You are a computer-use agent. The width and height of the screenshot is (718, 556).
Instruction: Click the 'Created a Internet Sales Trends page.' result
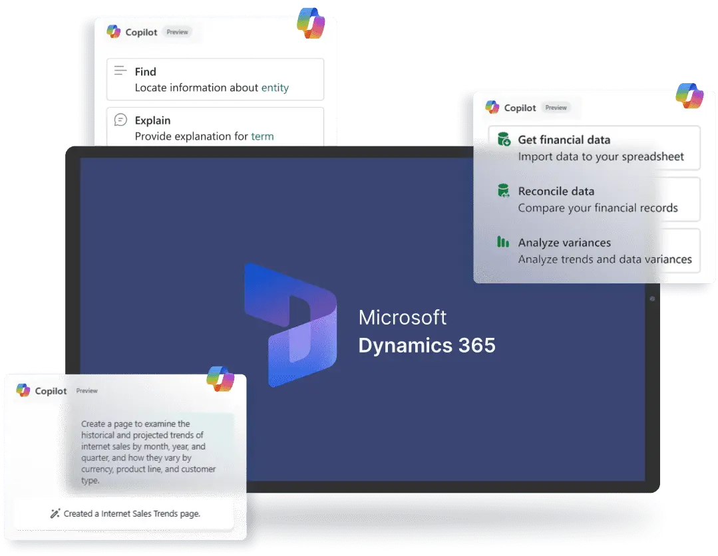(x=124, y=513)
